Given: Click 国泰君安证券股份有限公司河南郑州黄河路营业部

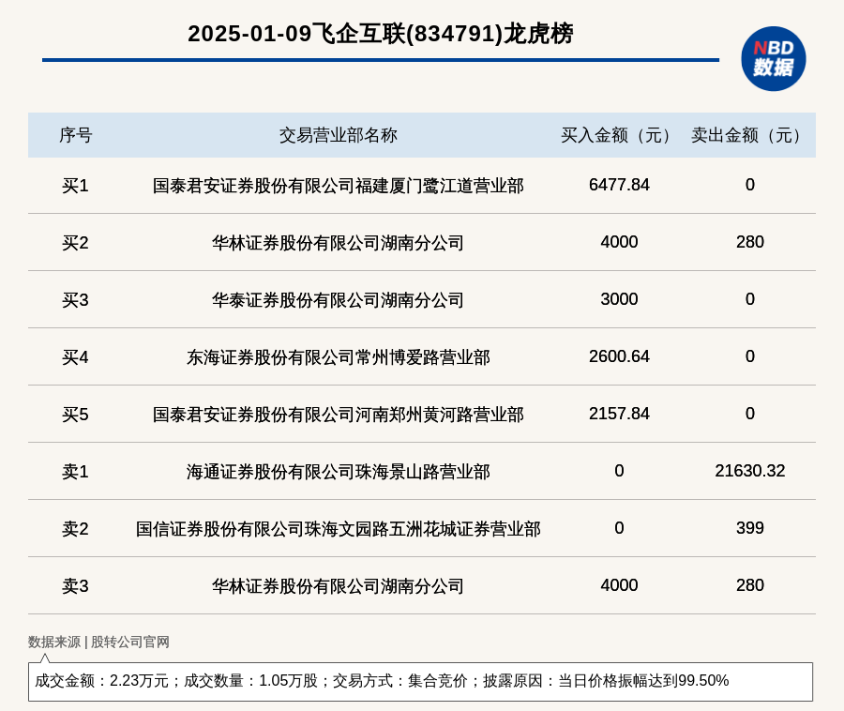Looking at the screenshot, I should click(x=338, y=415).
